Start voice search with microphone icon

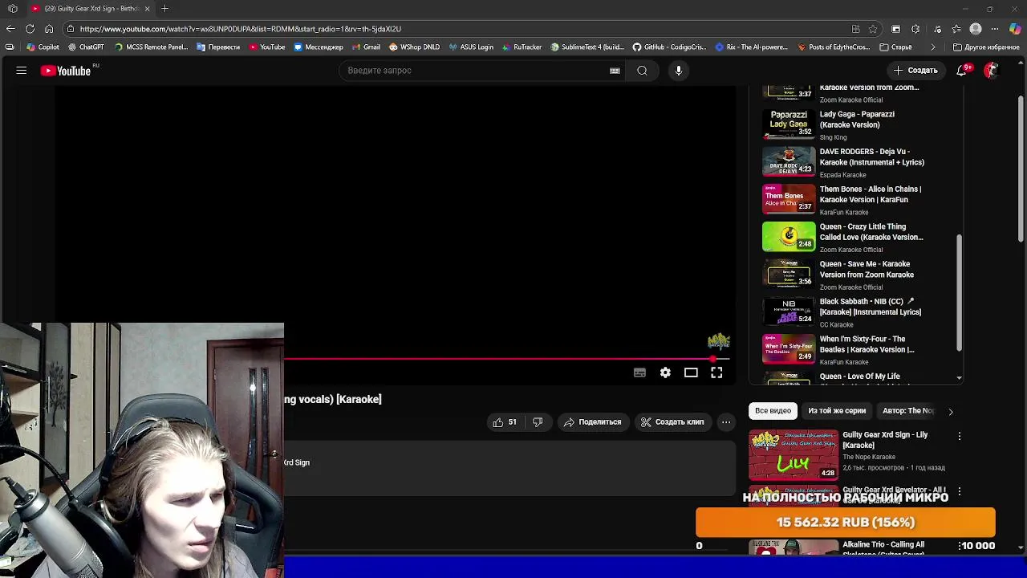pos(679,71)
